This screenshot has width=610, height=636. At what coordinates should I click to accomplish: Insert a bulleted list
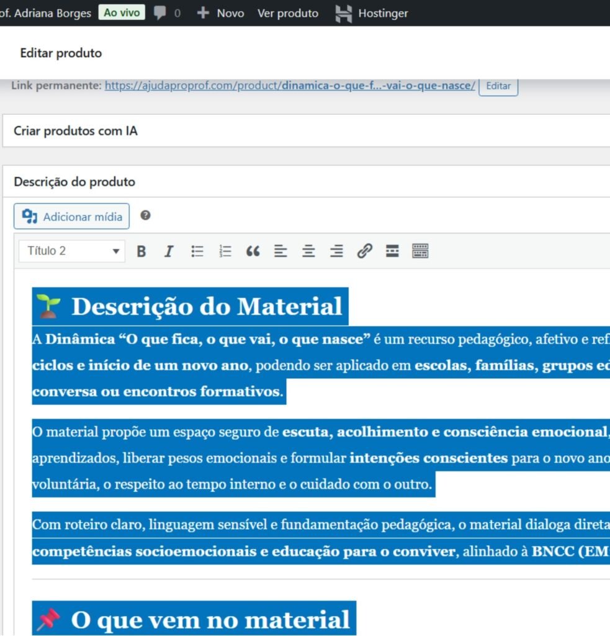(x=197, y=252)
